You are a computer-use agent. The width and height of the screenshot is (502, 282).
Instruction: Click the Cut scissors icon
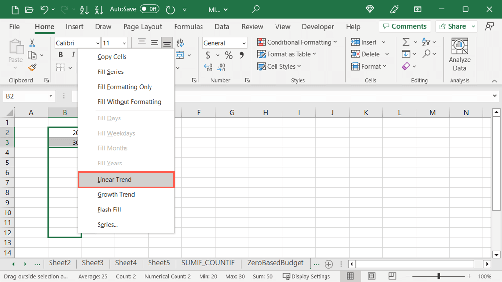pyautogui.click(x=32, y=43)
